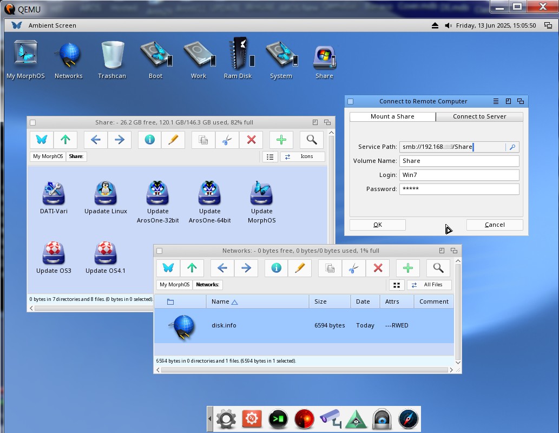Click Size column header in Networks
Viewport: 559px width, 433px height.
click(330, 301)
